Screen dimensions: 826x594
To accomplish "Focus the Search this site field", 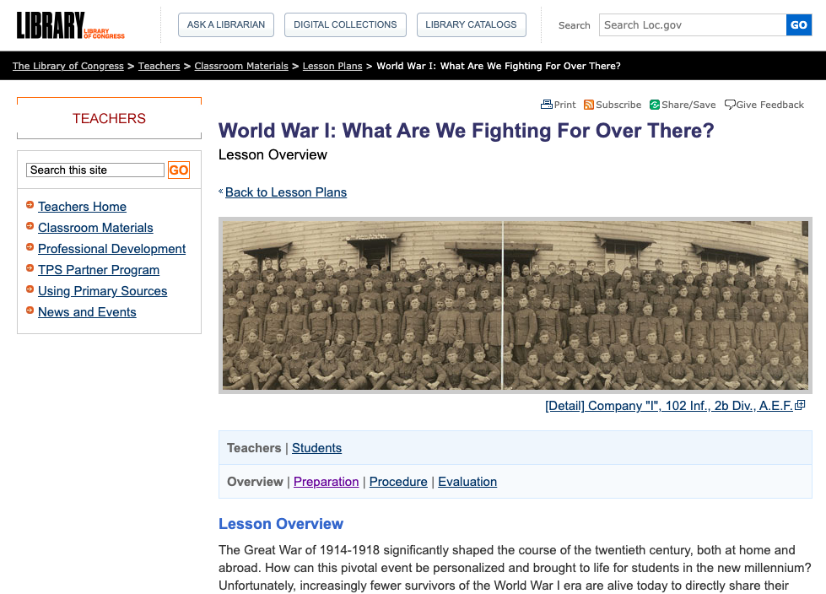I will click(x=95, y=170).
